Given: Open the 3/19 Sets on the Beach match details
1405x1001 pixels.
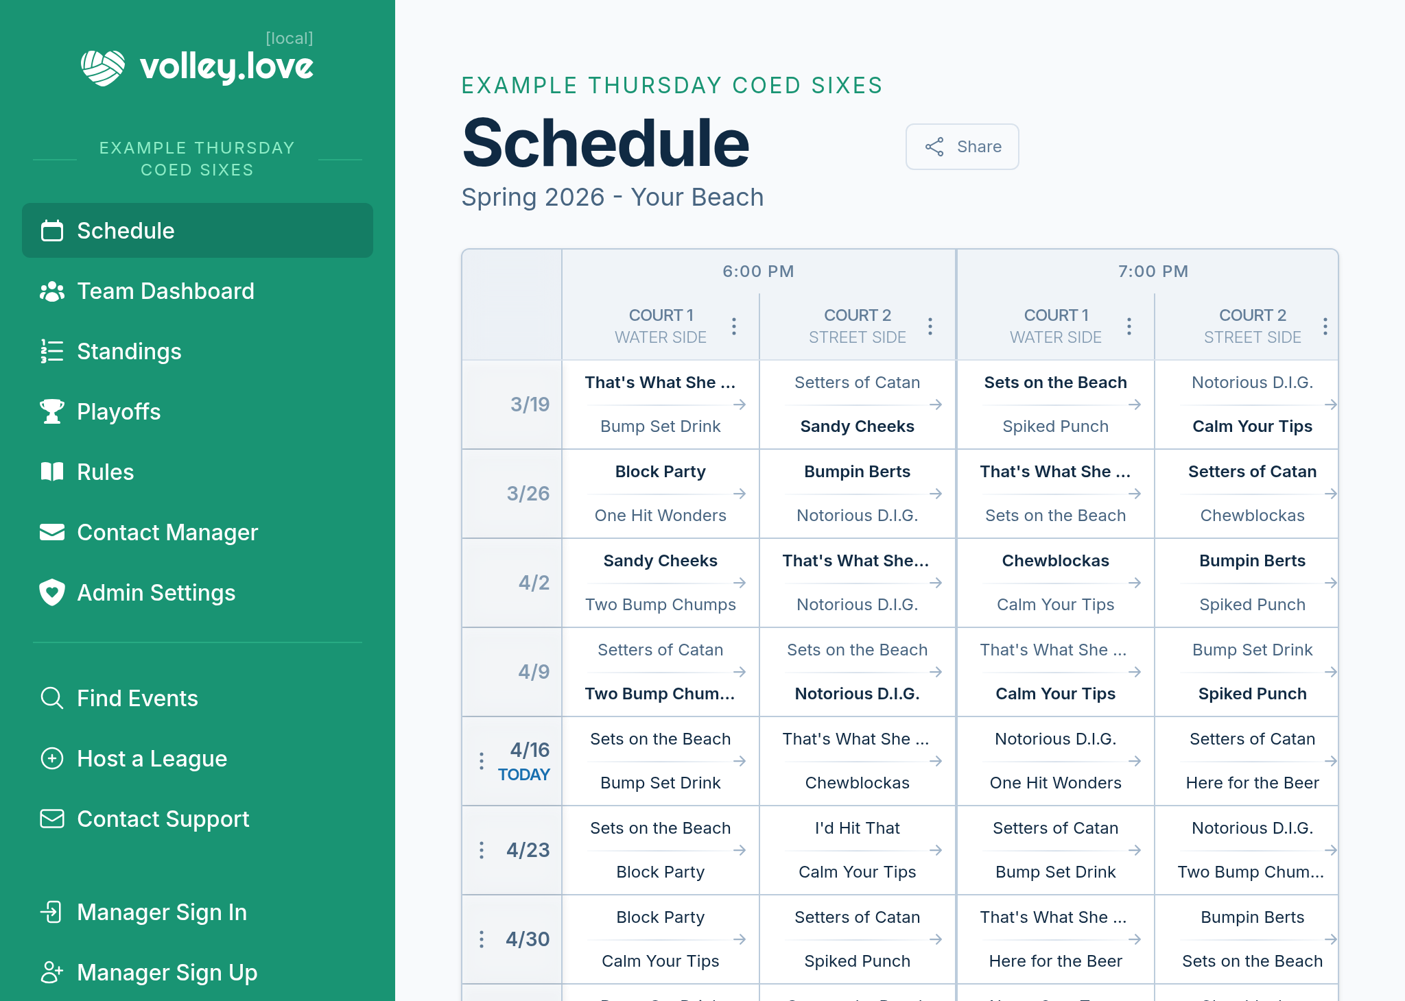Looking at the screenshot, I should tap(1055, 404).
